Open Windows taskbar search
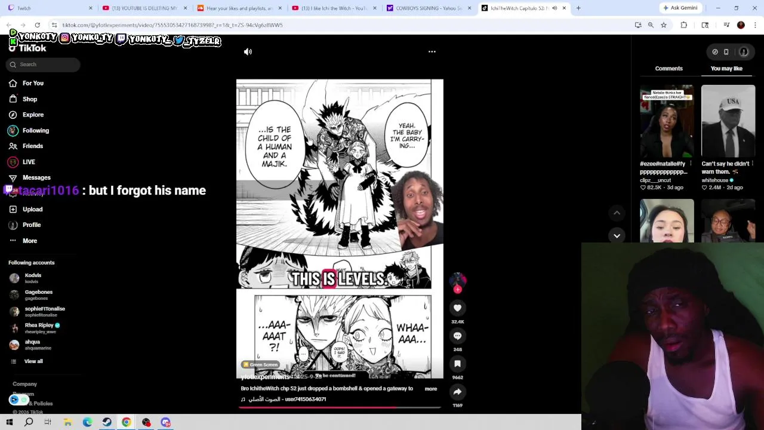The width and height of the screenshot is (764, 430). point(29,422)
